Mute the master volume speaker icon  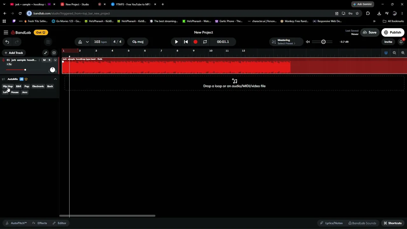[x=308, y=42]
